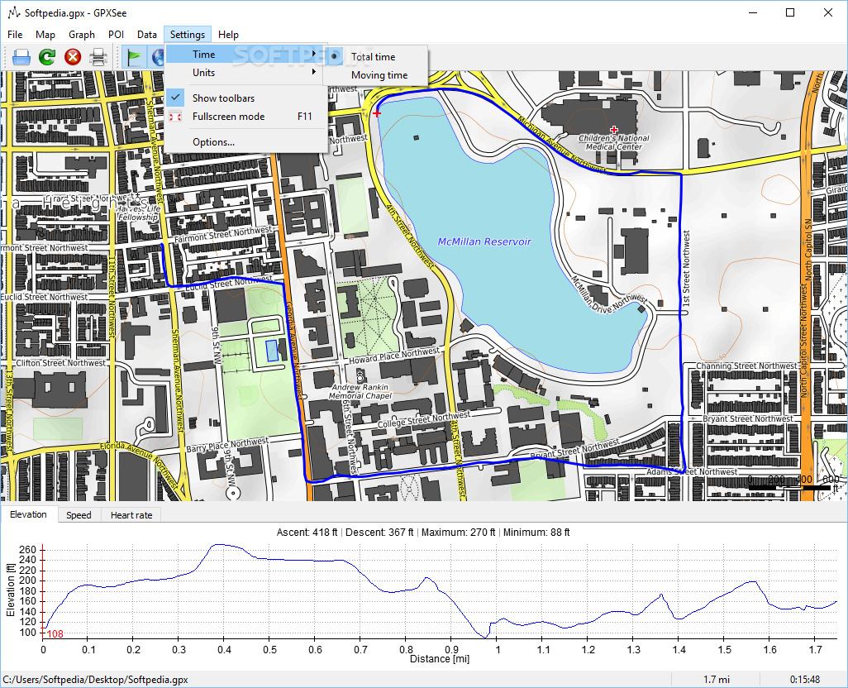Open the Graph menu

(82, 35)
